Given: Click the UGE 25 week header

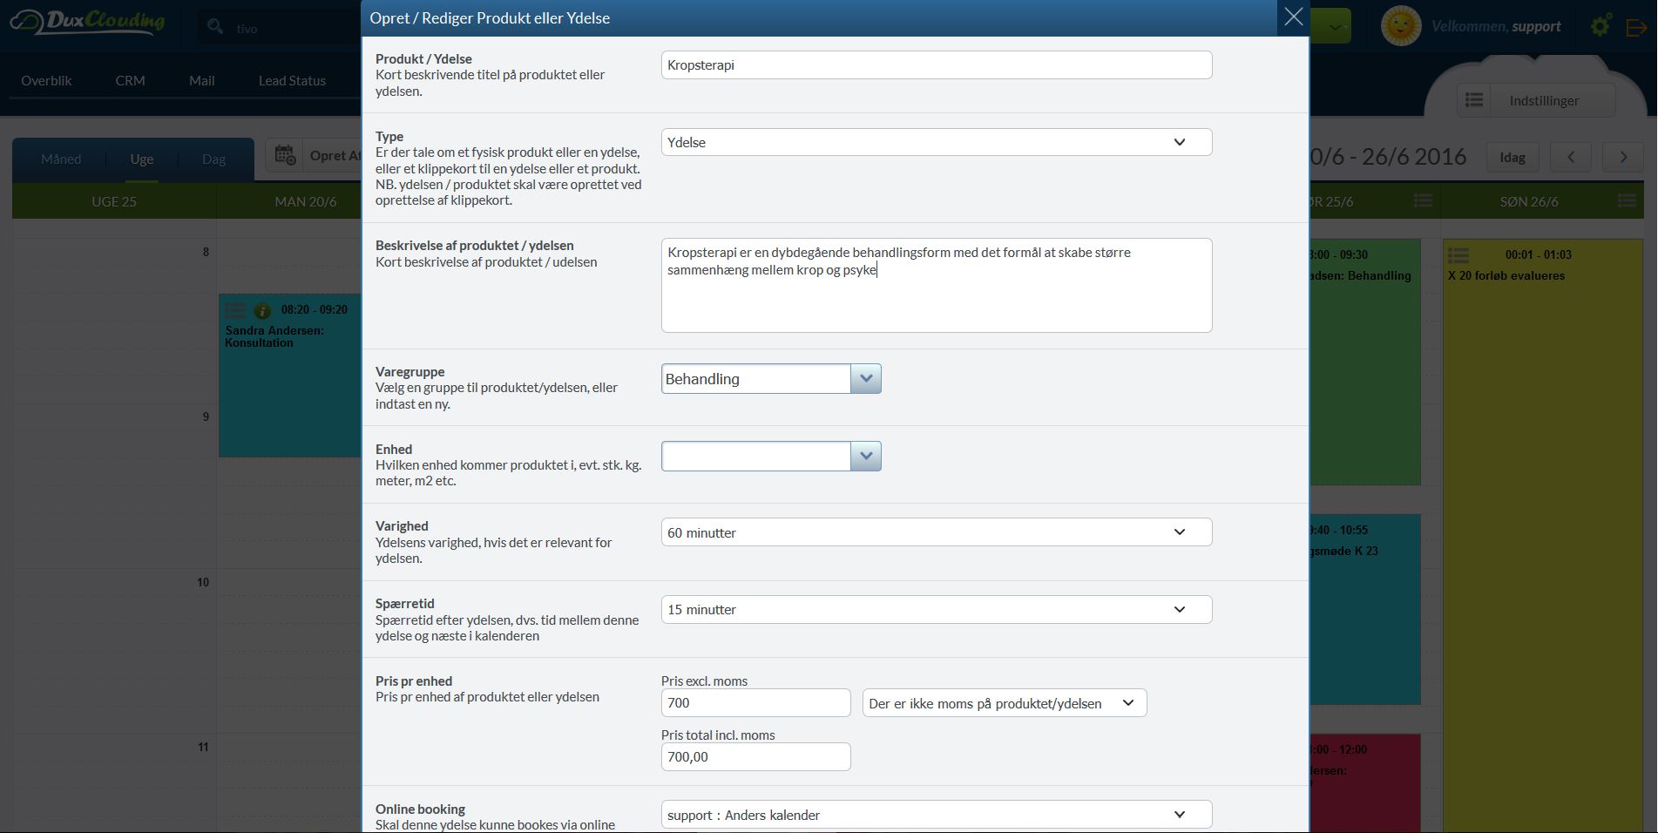Looking at the screenshot, I should [114, 201].
